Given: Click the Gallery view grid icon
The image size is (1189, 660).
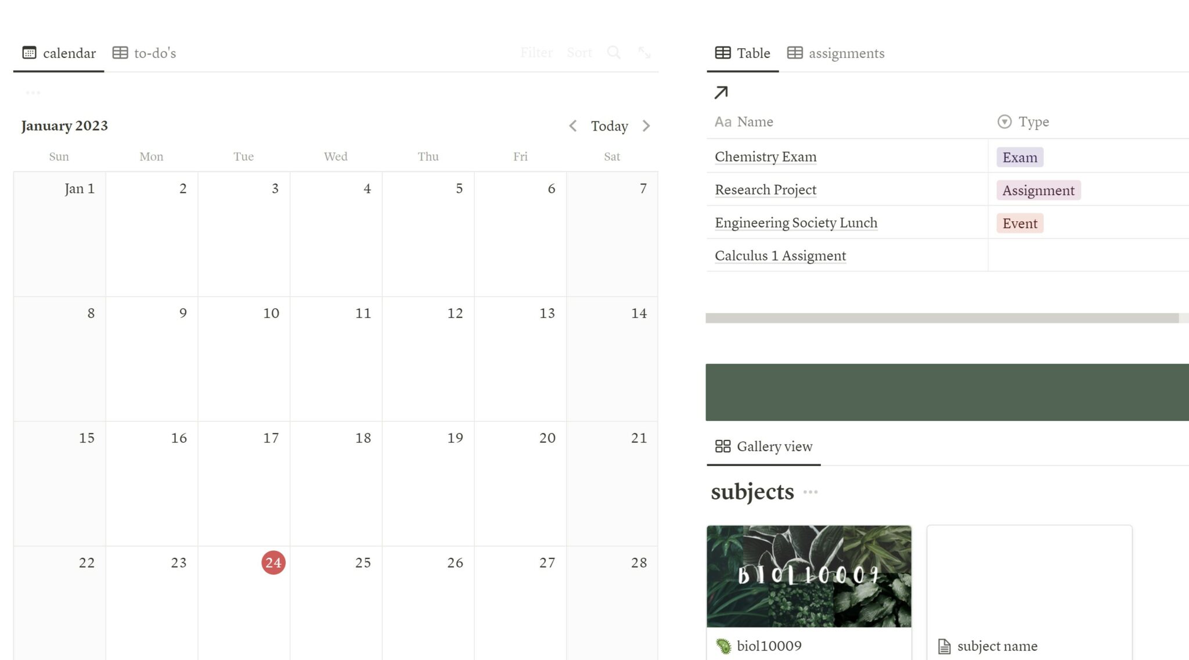Looking at the screenshot, I should pyautogui.click(x=723, y=446).
